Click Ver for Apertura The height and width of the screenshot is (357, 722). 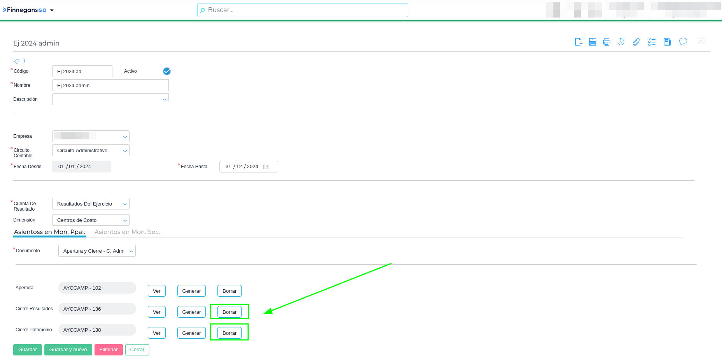point(157,291)
